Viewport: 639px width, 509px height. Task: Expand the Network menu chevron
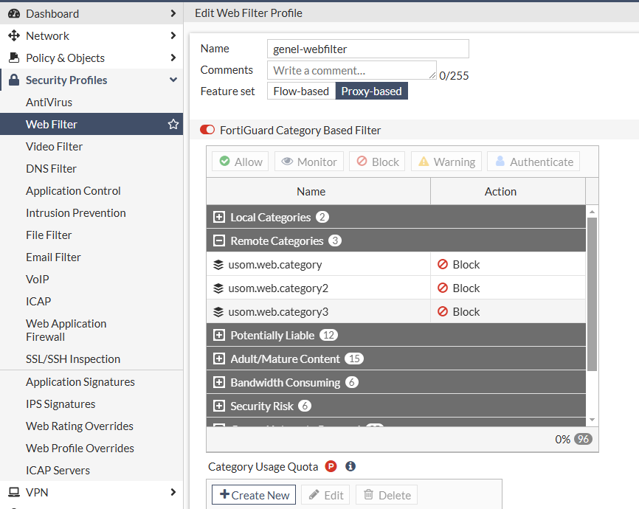click(173, 35)
